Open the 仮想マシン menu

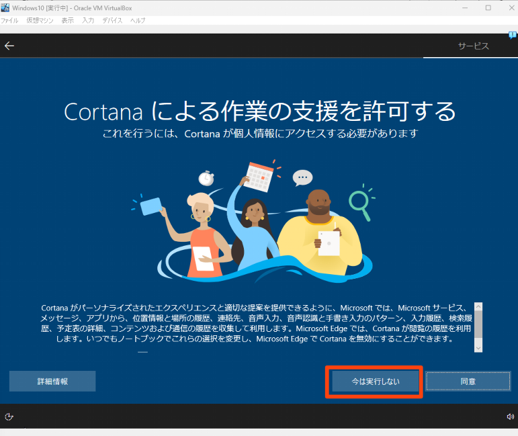[40, 20]
